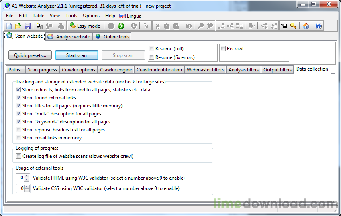Click the scissors cut icon
The height and width of the screenshot is (216, 341).
[157, 26]
